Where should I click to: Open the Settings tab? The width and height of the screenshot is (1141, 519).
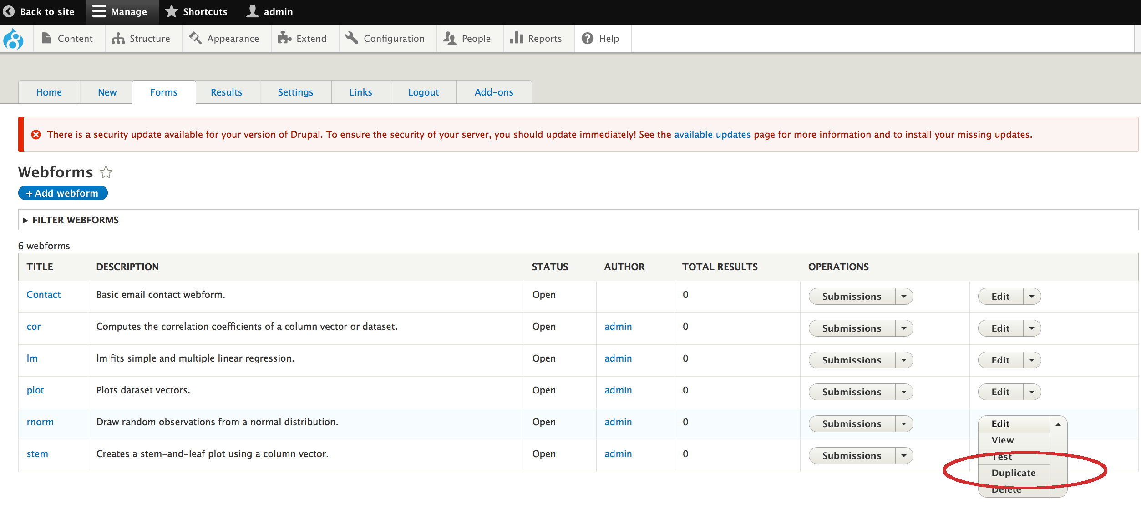[295, 92]
